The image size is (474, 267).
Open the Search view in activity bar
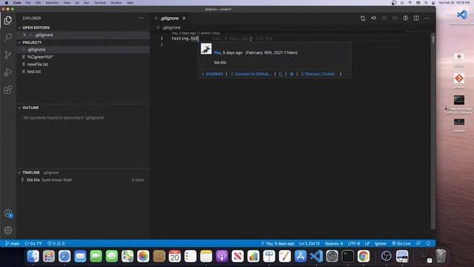click(8, 37)
